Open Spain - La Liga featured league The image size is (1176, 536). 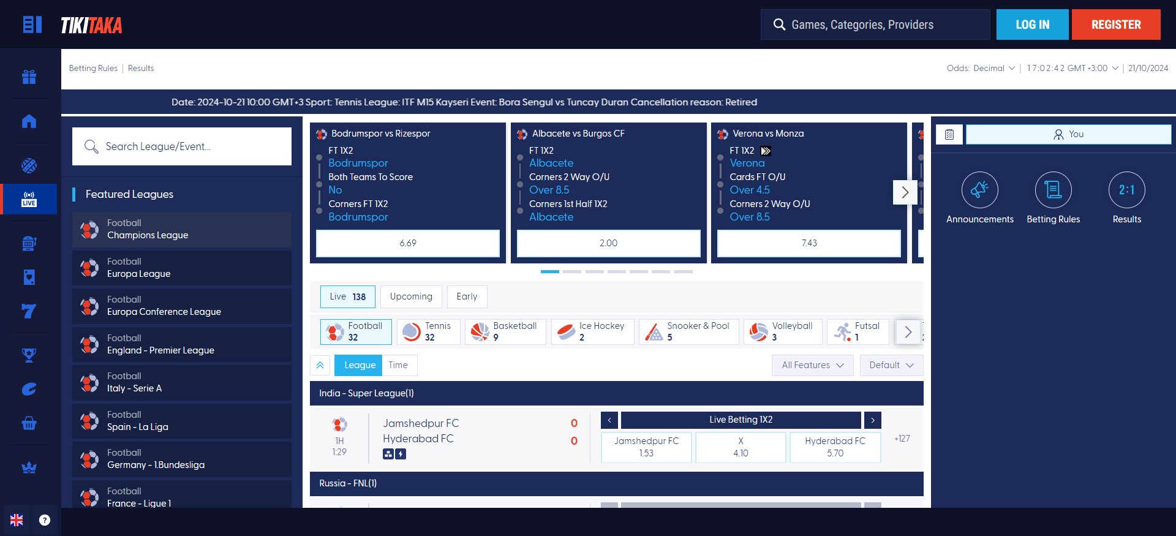click(x=182, y=421)
